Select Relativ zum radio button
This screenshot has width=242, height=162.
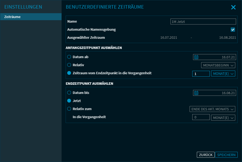tap(69, 109)
